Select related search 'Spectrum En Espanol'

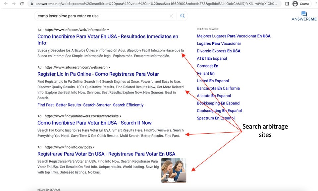click(x=216, y=118)
